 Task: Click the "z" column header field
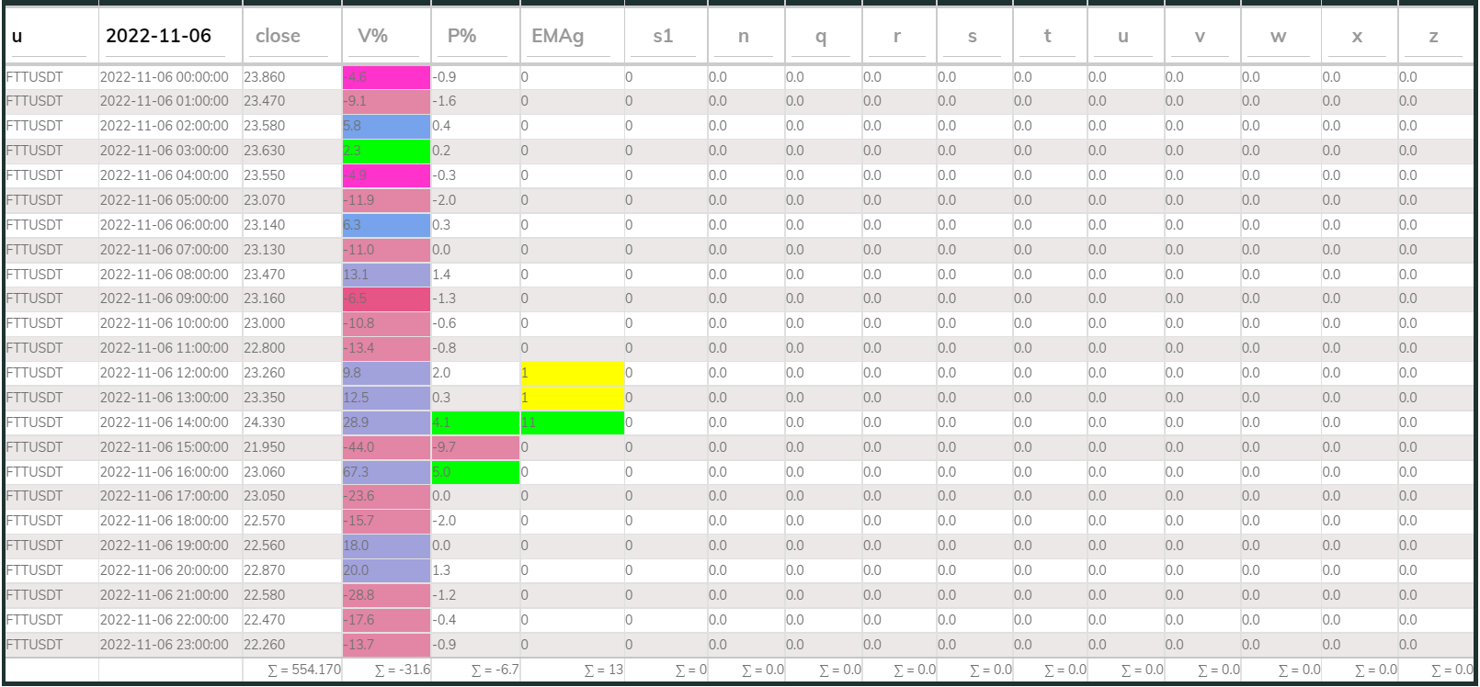(x=1433, y=37)
